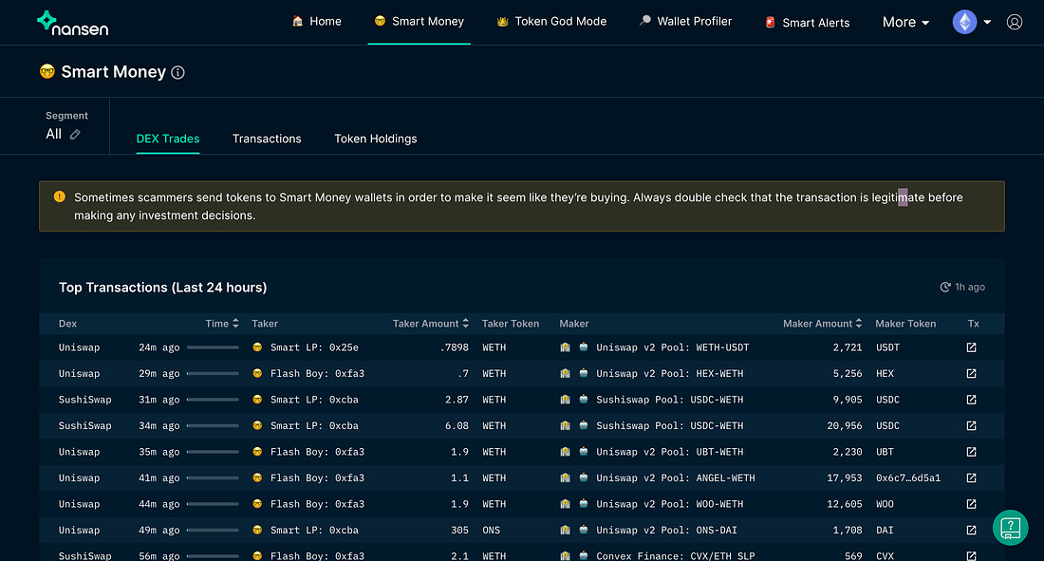Viewport: 1044px width, 561px height.
Task: Open the help chat widget icon
Action: pyautogui.click(x=1010, y=528)
